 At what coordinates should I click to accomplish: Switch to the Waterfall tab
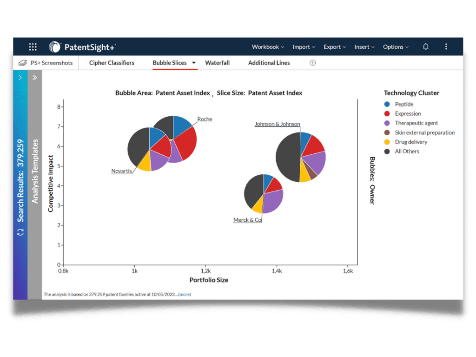pos(217,63)
